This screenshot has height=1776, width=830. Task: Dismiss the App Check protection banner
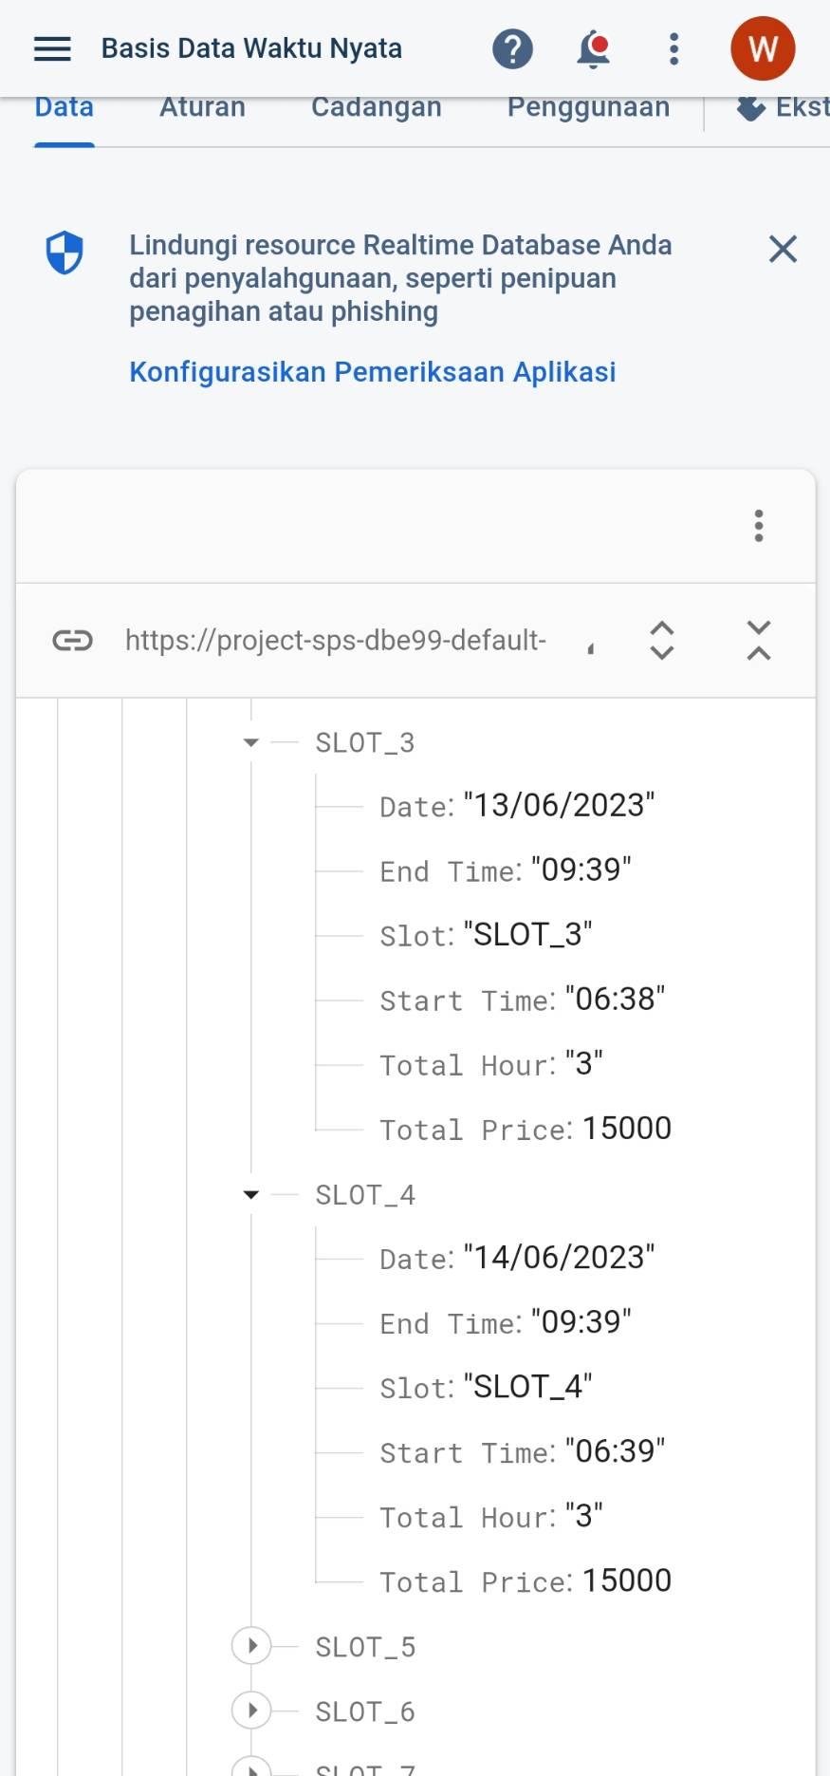pos(783,249)
